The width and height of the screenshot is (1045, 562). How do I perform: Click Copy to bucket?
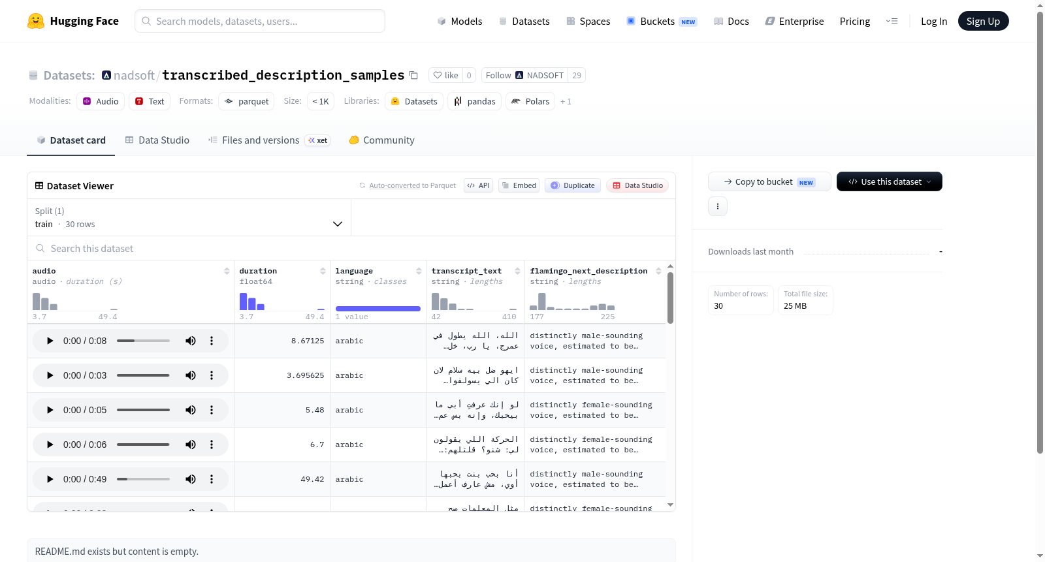coord(769,181)
